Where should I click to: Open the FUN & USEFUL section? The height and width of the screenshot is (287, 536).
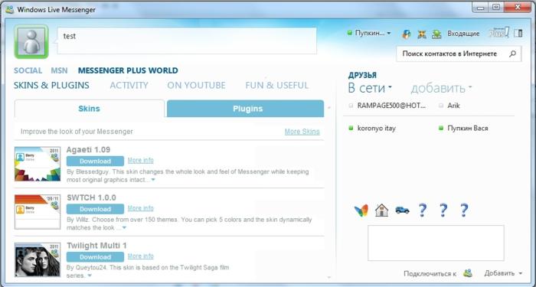click(277, 86)
